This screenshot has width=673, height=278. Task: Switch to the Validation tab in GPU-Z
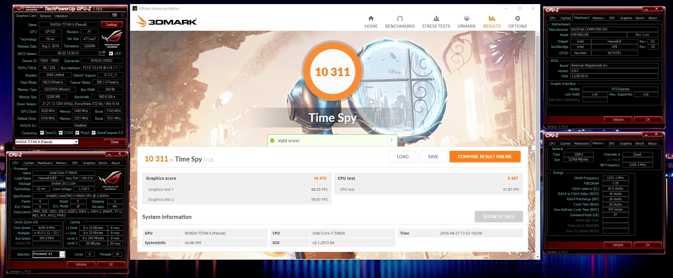61,16
